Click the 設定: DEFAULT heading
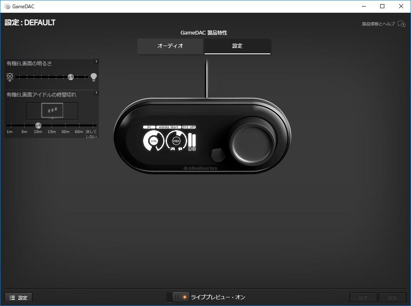 [x=30, y=23]
